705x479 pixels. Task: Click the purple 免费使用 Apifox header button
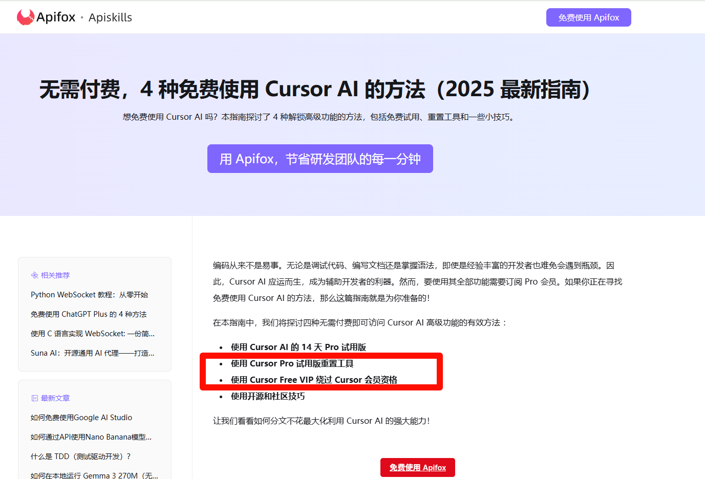pos(588,17)
